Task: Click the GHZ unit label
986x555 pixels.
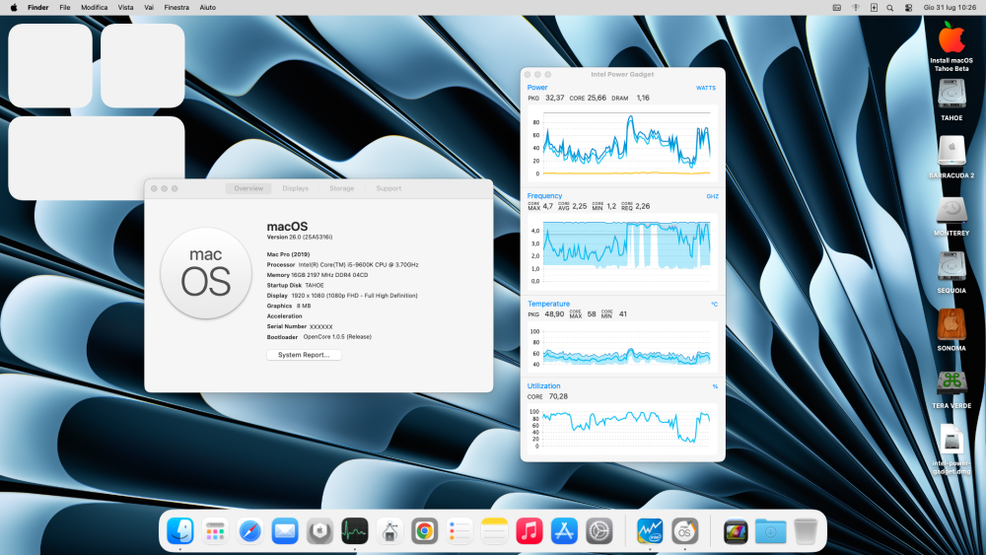Action: [712, 196]
